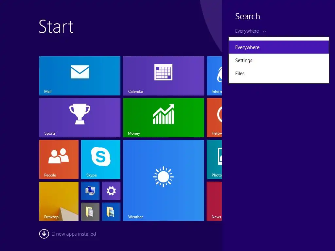Image resolution: width=335 pixels, height=251 pixels.
Task: Open the PC settings gear tile
Action: (x=111, y=191)
